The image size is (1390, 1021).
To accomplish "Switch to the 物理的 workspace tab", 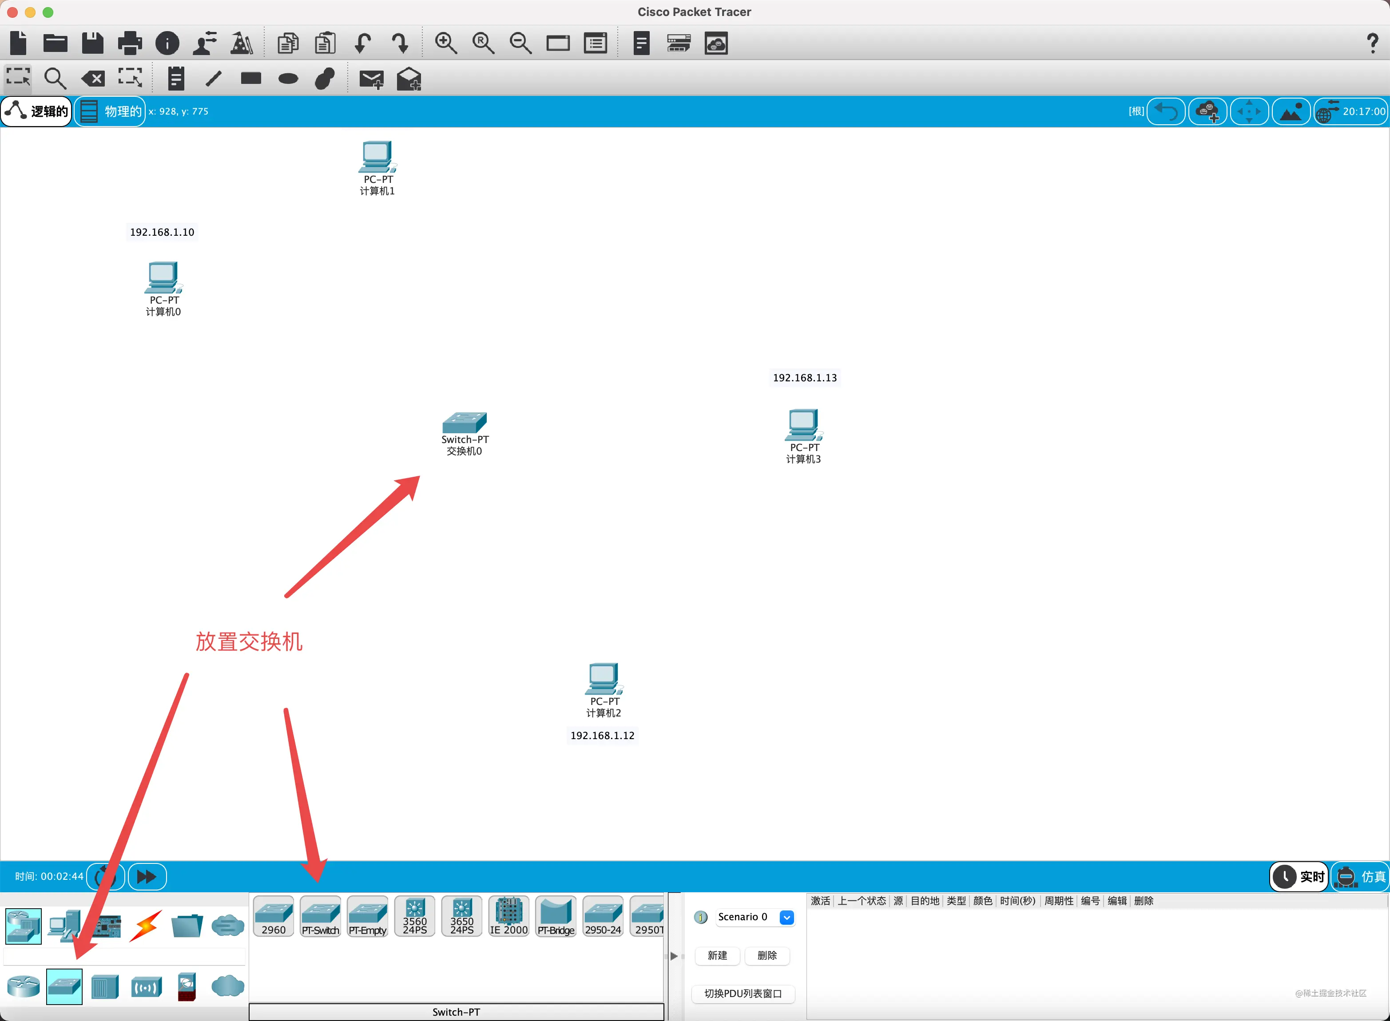I will (x=110, y=111).
